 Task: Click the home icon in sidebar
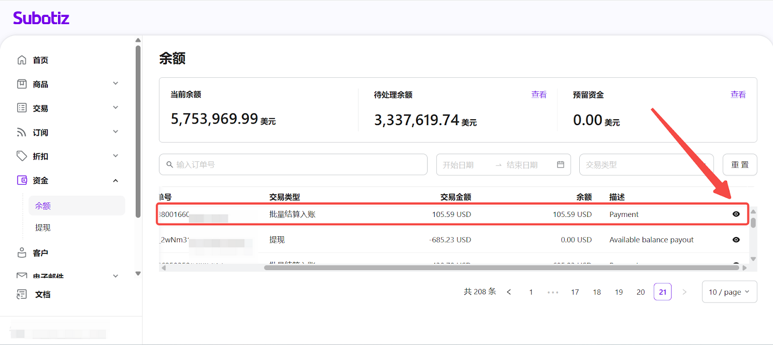coord(22,60)
